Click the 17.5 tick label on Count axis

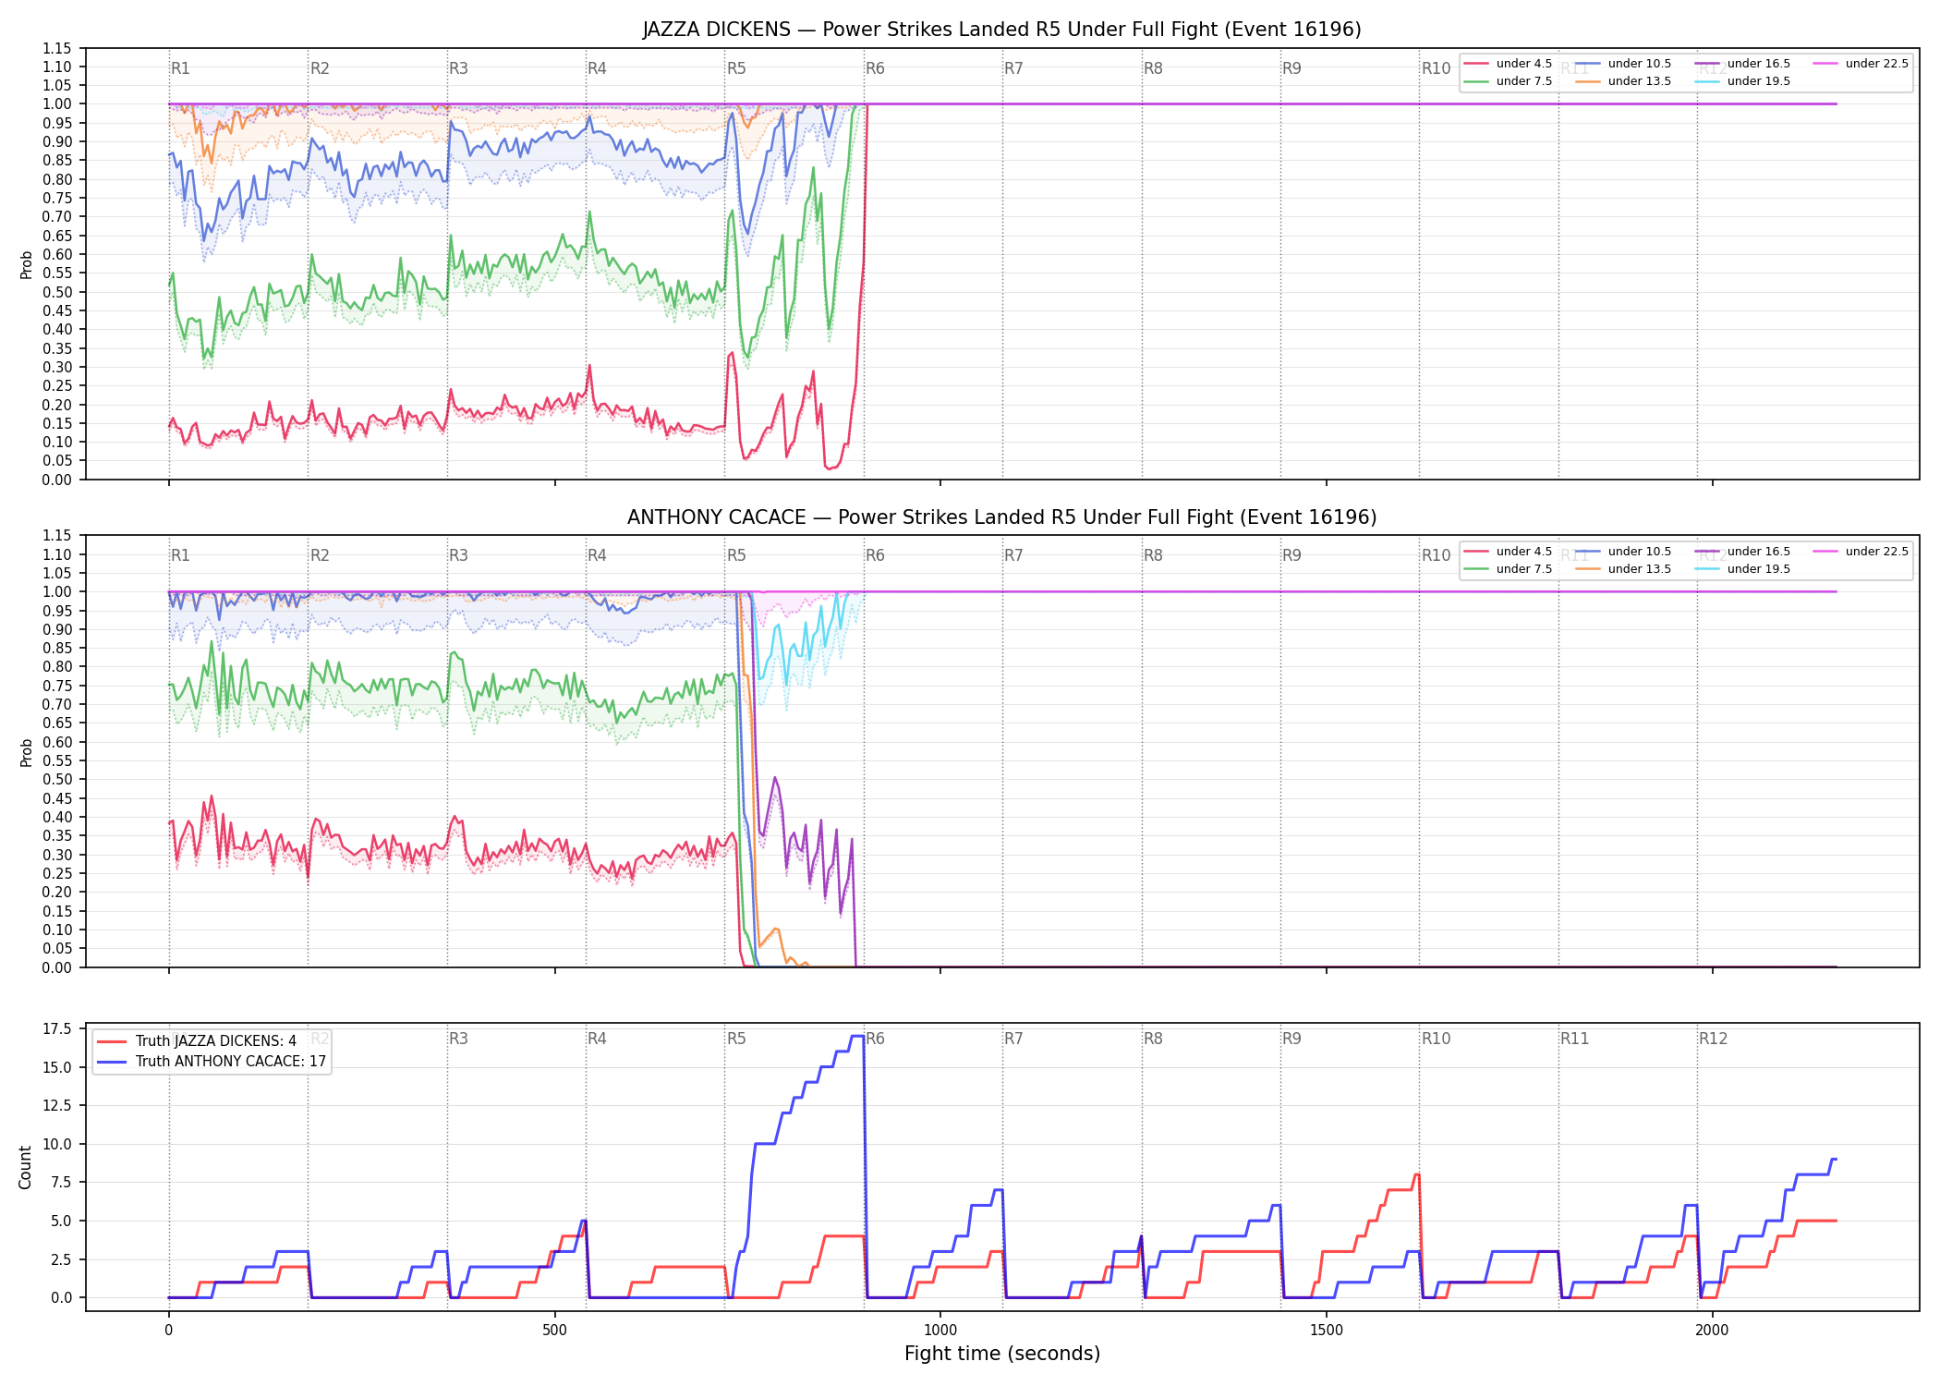(57, 1028)
